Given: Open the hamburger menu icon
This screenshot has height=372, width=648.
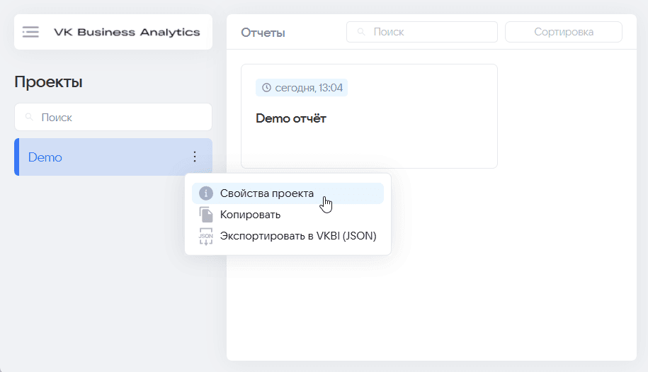Looking at the screenshot, I should [30, 32].
